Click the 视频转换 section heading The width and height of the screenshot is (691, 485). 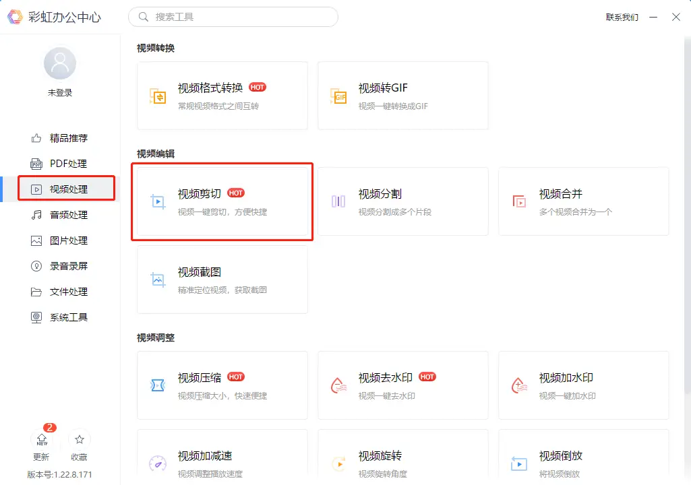coord(156,48)
